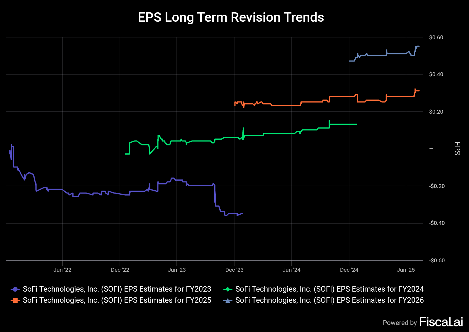This screenshot has height=332, width=469.
Task: Toggle the FY2023 EPS Estimates legend label
Action: coord(117,289)
